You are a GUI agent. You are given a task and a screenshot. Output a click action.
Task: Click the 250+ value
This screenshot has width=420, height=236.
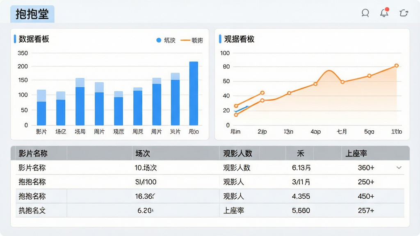[366, 182]
